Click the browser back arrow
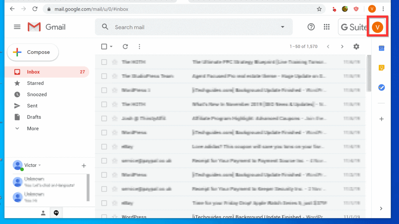The width and height of the screenshot is (399, 224). (x=12, y=9)
